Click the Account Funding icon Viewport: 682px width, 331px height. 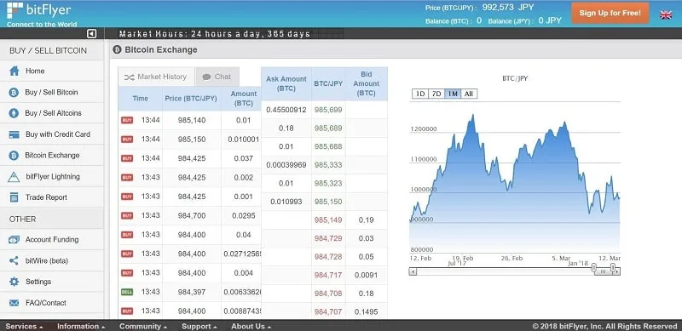pos(14,240)
